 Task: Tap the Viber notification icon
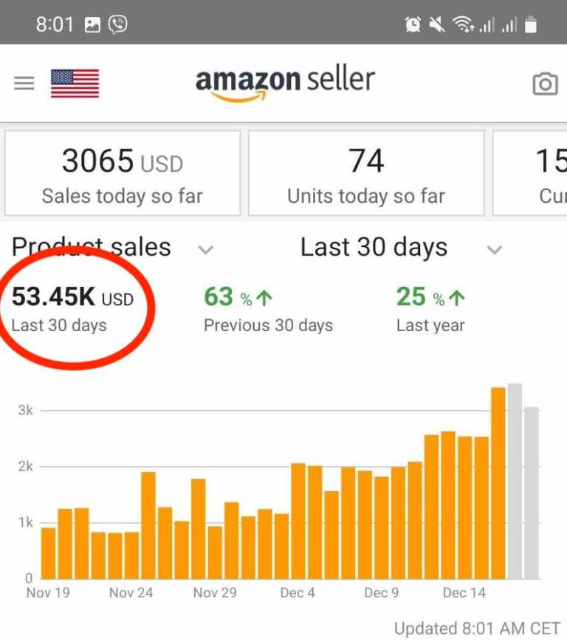click(117, 24)
